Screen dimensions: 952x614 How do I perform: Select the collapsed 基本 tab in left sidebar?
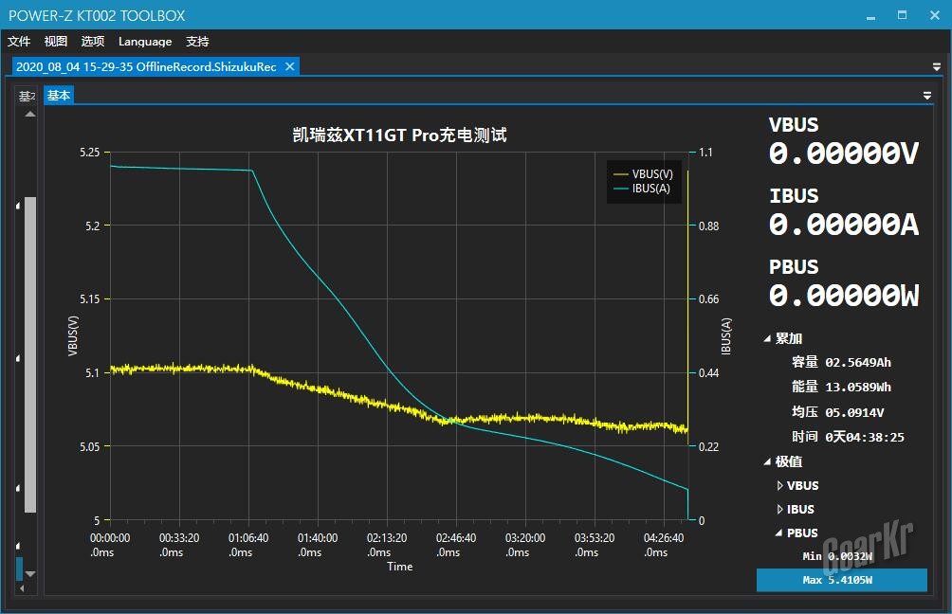(x=27, y=96)
